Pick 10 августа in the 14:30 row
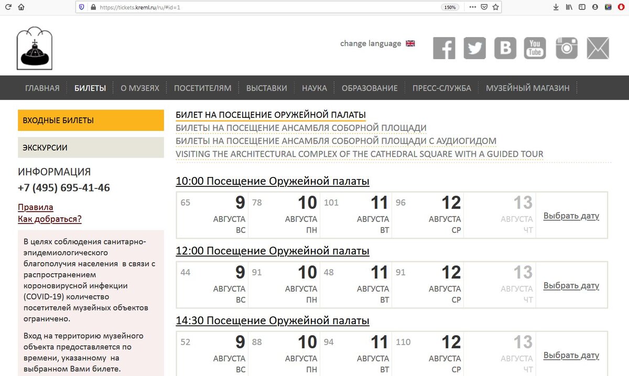629x376 pixels. click(285, 354)
